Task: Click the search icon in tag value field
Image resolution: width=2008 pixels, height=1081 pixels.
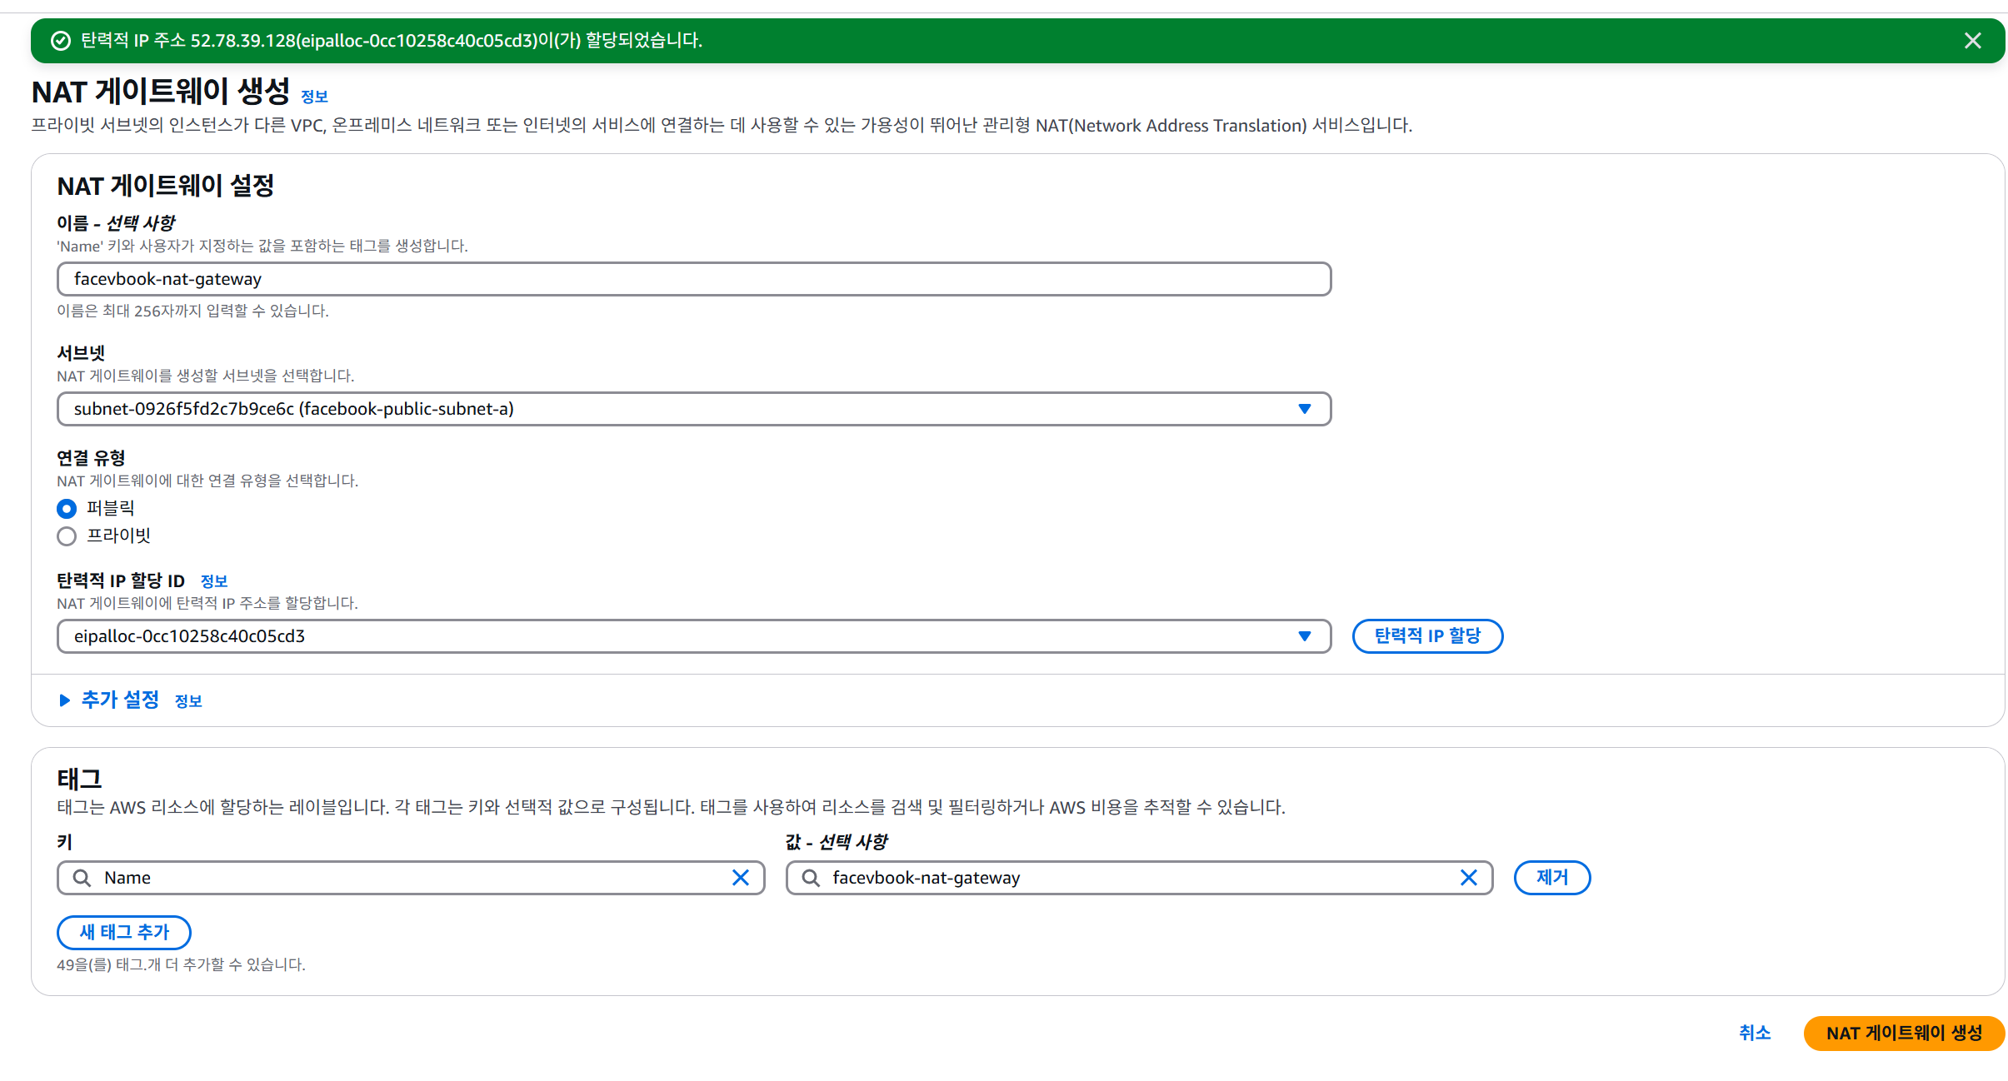Action: tap(810, 878)
